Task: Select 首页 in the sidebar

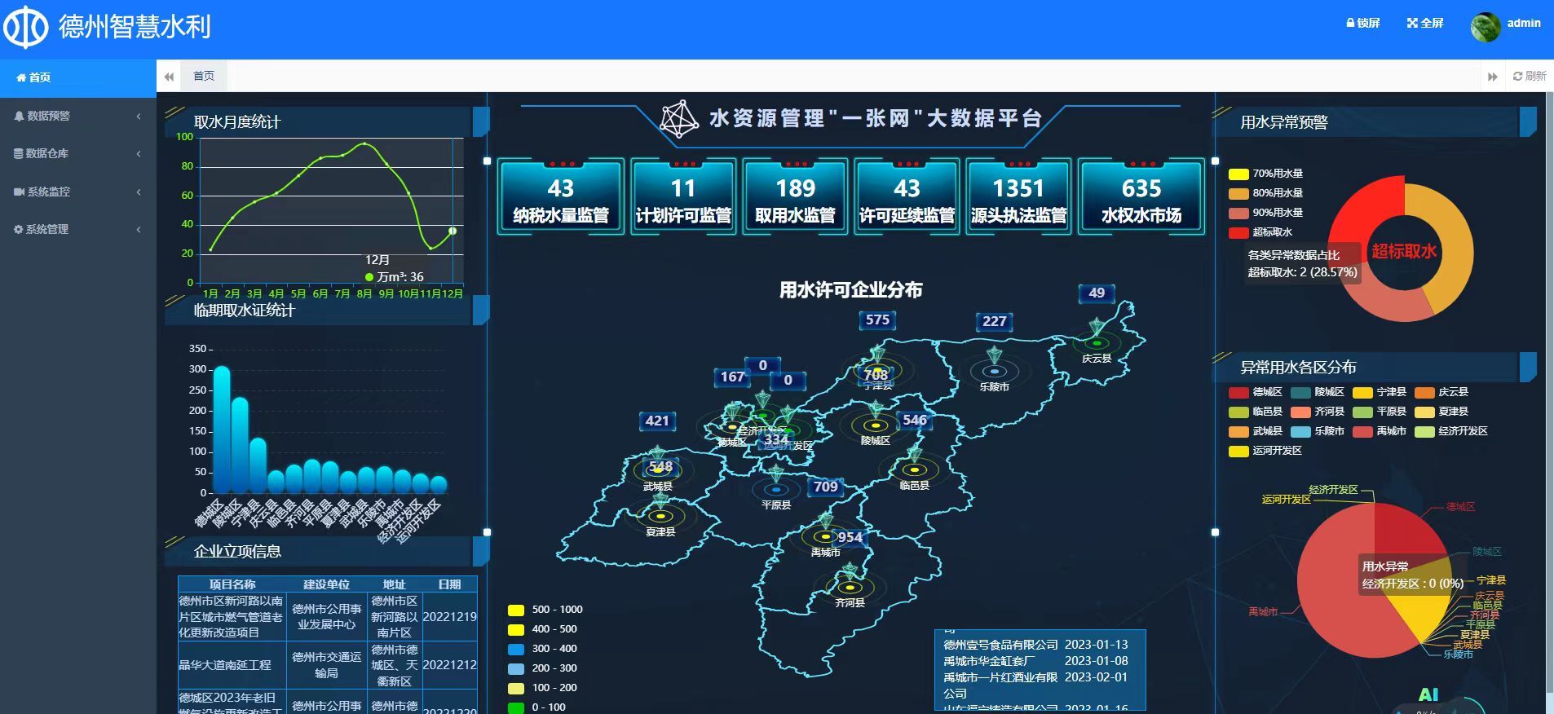Action: [78, 77]
